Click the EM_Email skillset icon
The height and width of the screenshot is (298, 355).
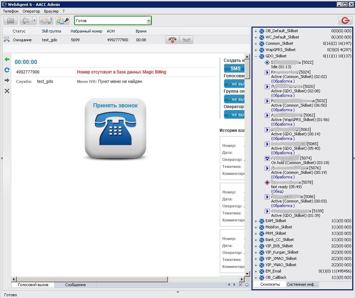pyautogui.click(x=262, y=271)
